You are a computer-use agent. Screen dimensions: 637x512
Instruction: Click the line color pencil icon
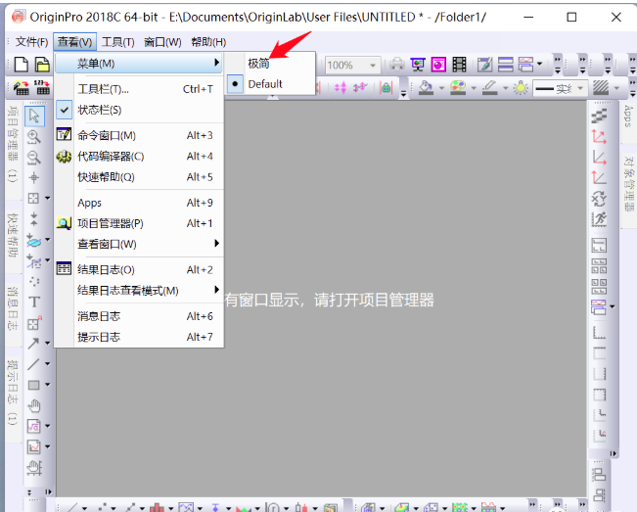(x=490, y=88)
